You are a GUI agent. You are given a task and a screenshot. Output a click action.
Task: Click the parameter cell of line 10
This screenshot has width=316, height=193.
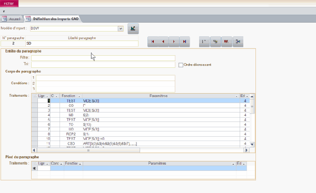(x=161, y=139)
